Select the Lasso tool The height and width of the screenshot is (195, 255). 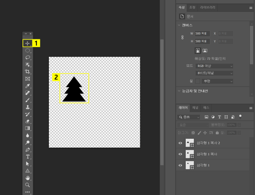click(28, 58)
